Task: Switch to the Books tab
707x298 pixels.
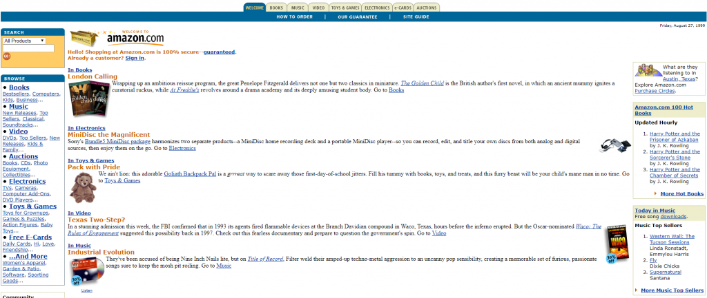Action: pyautogui.click(x=276, y=8)
